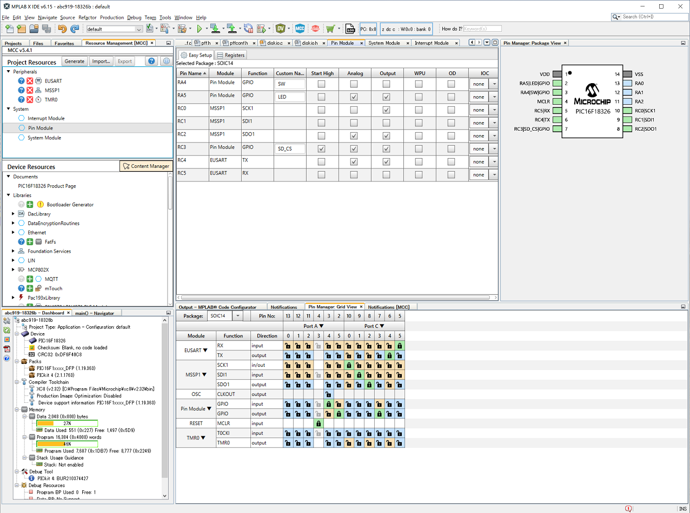Click the New File toolbar icon
The width and height of the screenshot is (690, 513).
pos(9,29)
